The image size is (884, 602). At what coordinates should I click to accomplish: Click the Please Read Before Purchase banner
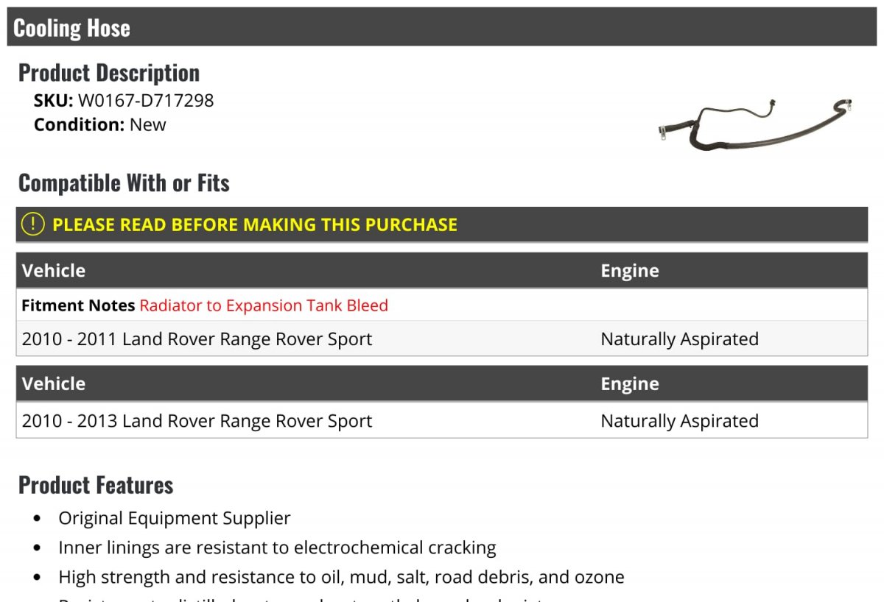[x=255, y=224]
